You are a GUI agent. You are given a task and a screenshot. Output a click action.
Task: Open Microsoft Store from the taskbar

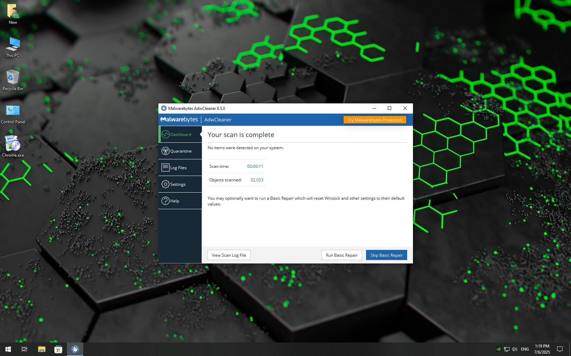pyautogui.click(x=58, y=349)
